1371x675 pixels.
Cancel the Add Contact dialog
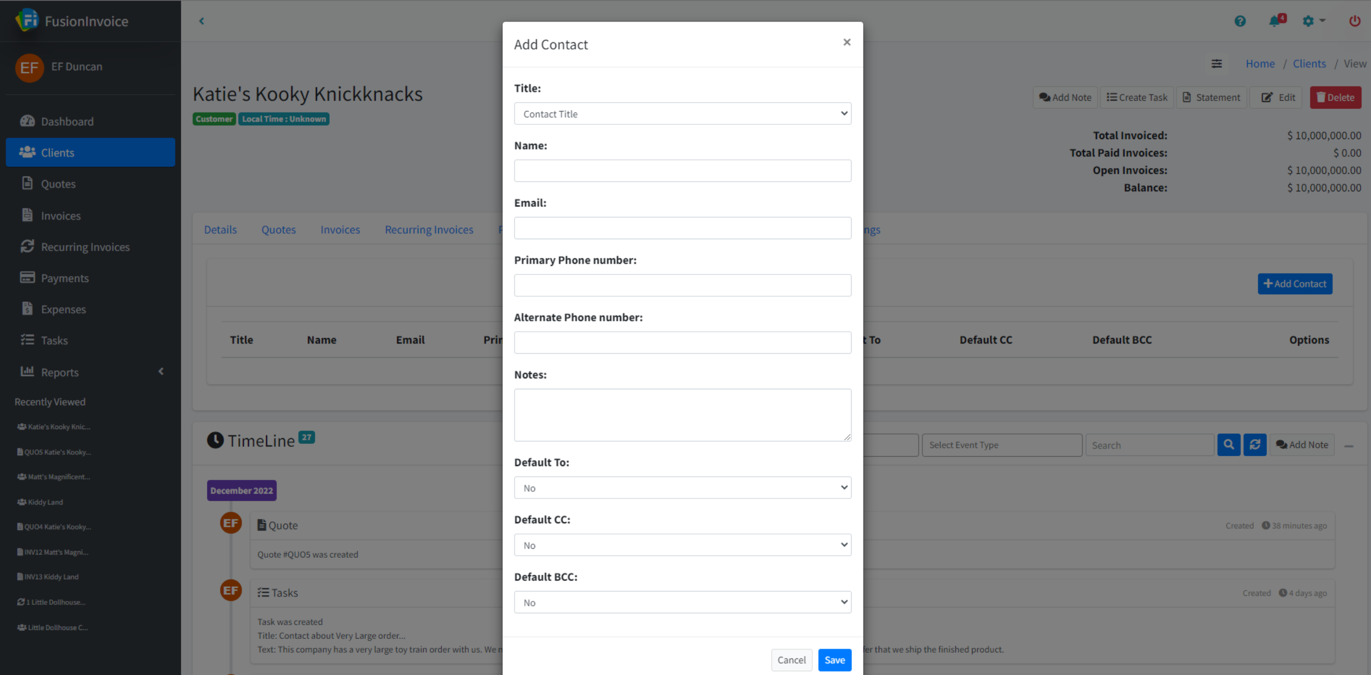coord(791,659)
